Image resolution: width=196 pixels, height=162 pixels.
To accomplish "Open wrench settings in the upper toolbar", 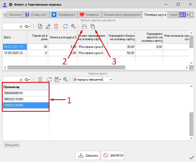I will (74, 26).
